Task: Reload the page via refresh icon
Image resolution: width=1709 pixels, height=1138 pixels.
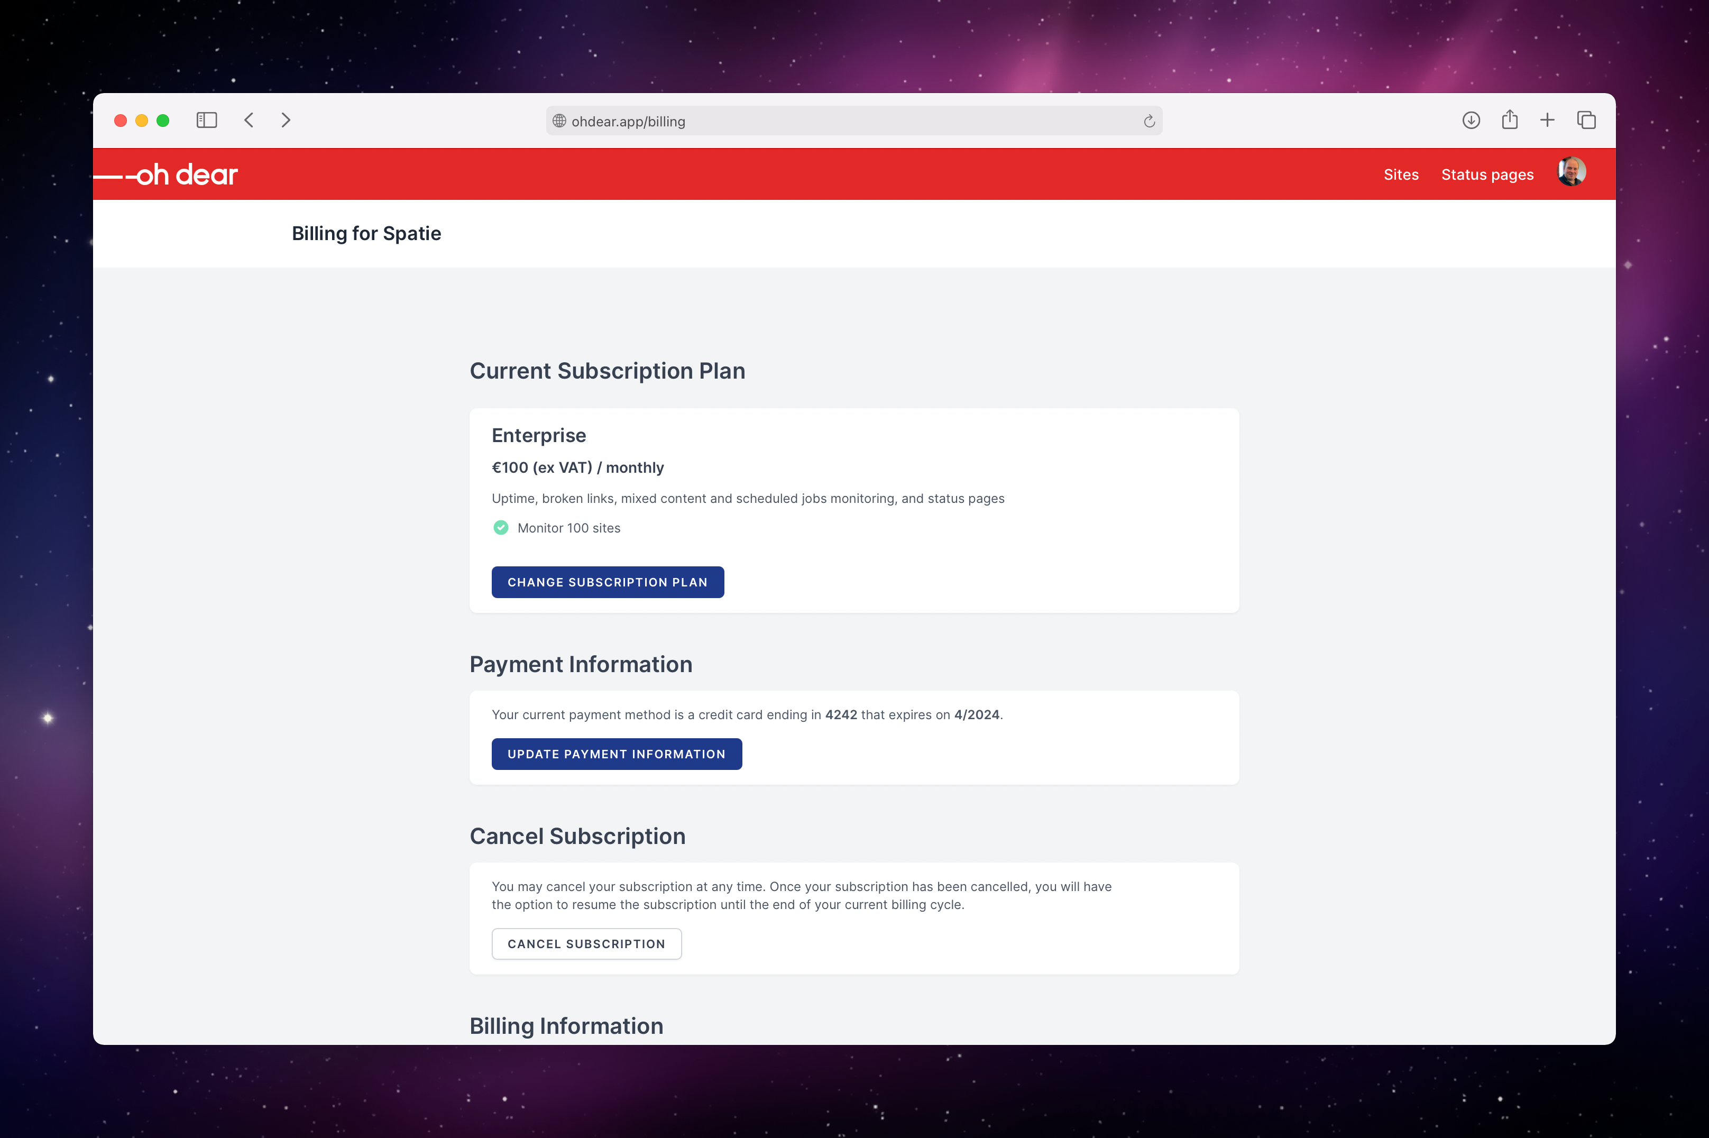Action: point(1149,121)
